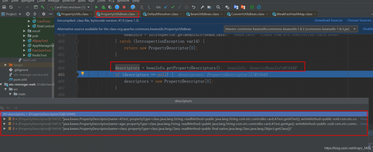Switch to the ConvertUtilsBean.class tab
This screenshot has width=373, height=152.
click(x=248, y=14)
